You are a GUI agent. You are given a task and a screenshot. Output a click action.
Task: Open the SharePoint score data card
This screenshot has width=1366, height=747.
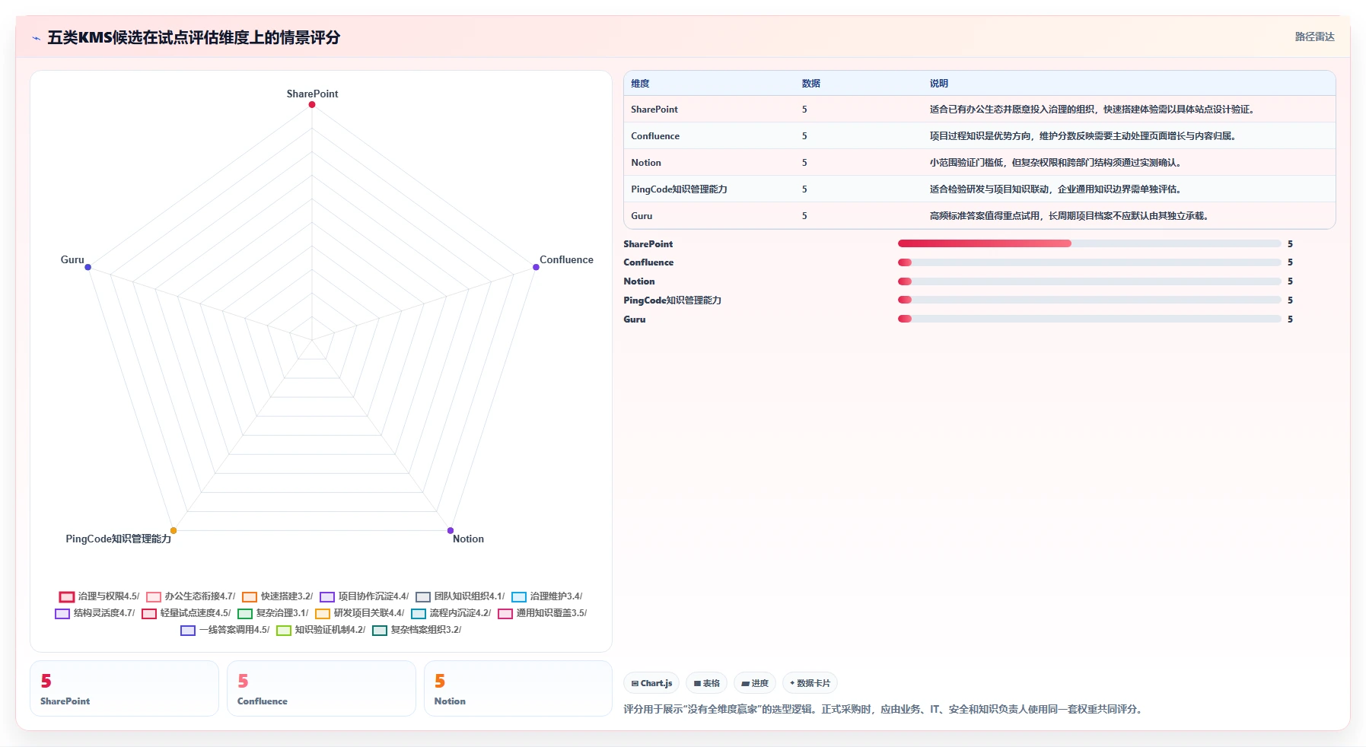tap(124, 688)
